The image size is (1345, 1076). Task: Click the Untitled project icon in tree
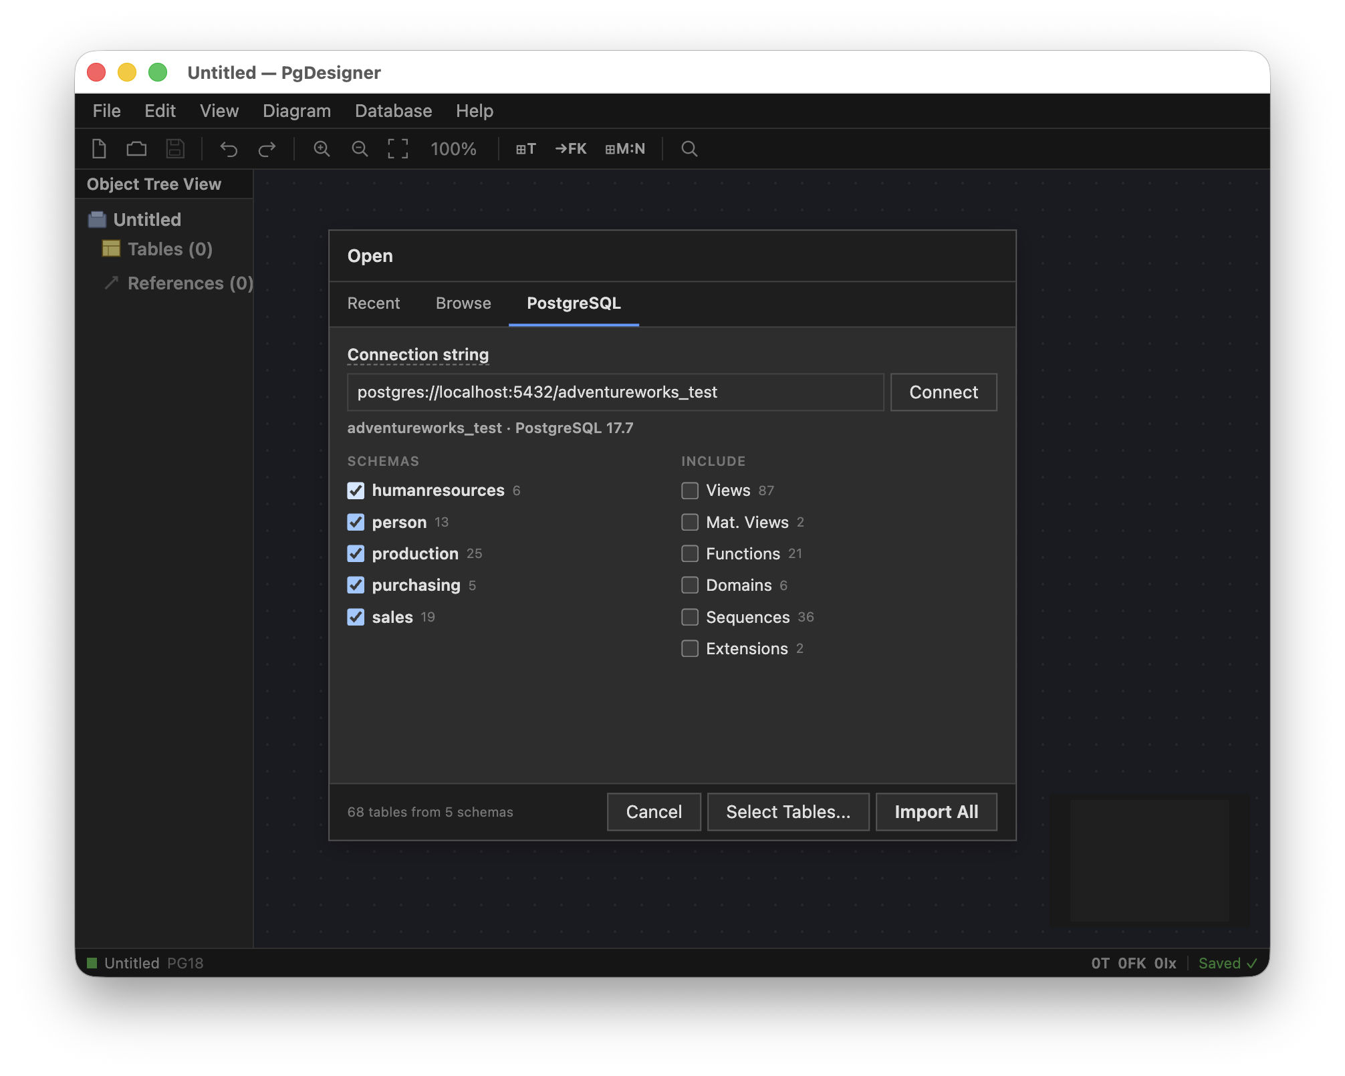[98, 219]
